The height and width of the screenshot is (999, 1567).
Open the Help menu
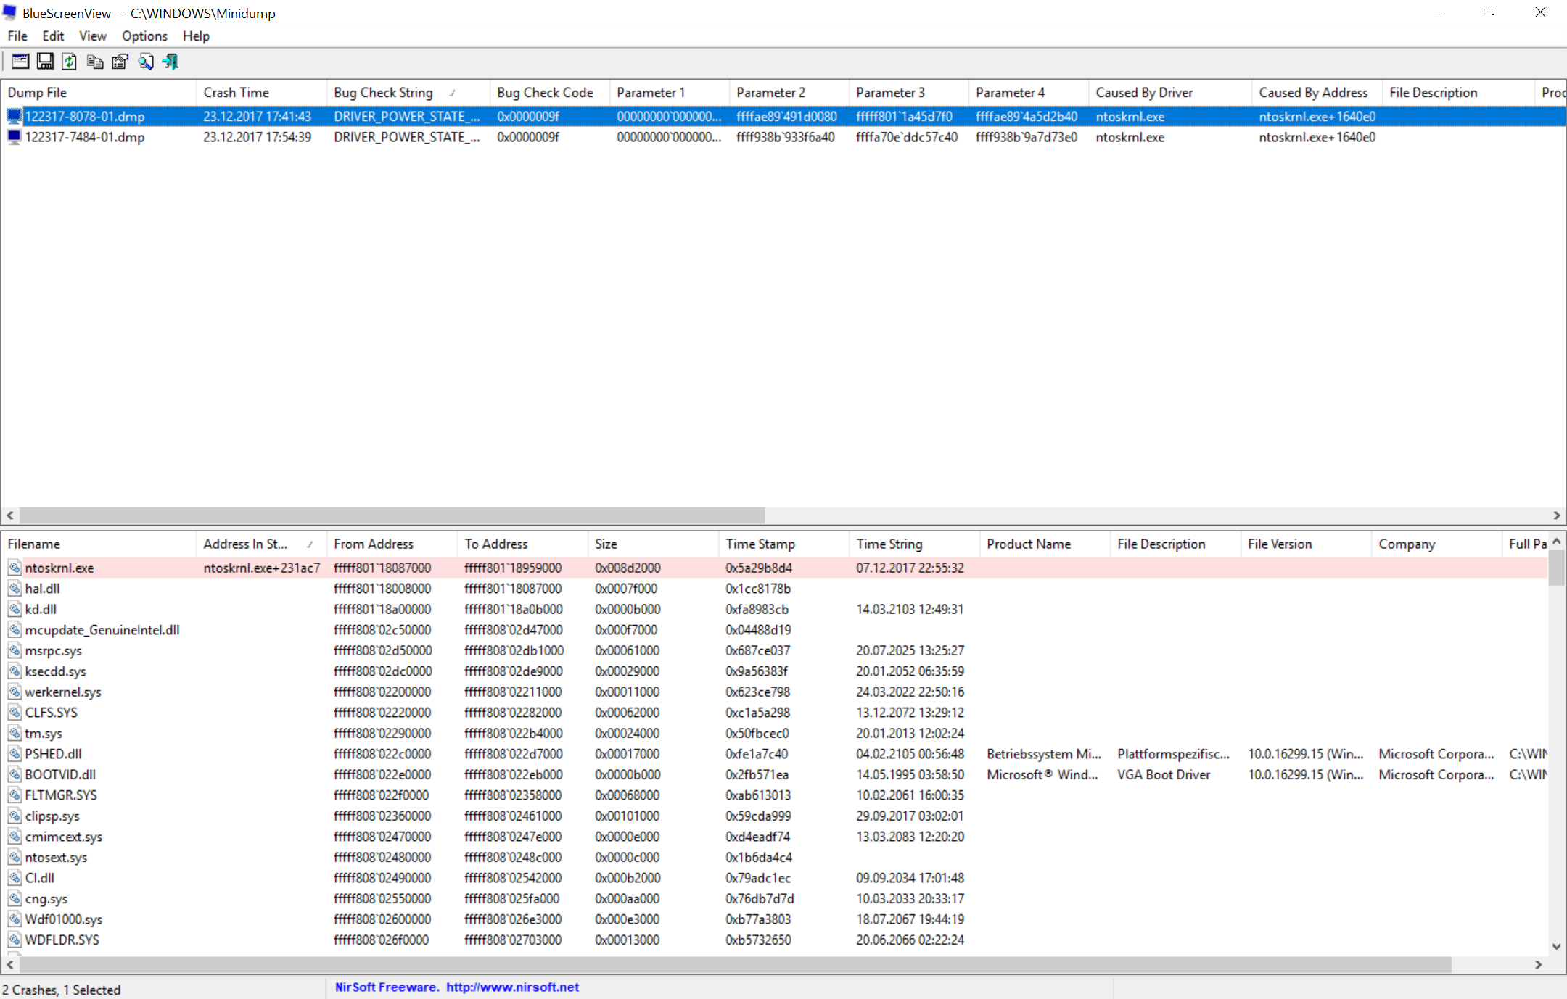tap(196, 36)
